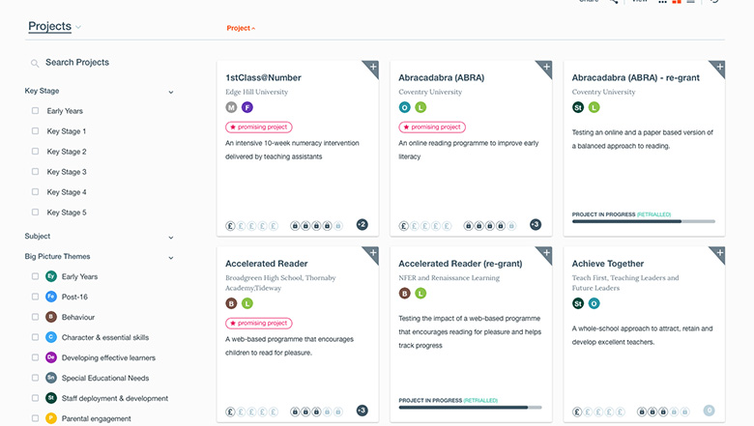Viewport: 754px width, 426px height.
Task: Tick the Key Stage Early Years checkbox
Action: pyautogui.click(x=35, y=111)
